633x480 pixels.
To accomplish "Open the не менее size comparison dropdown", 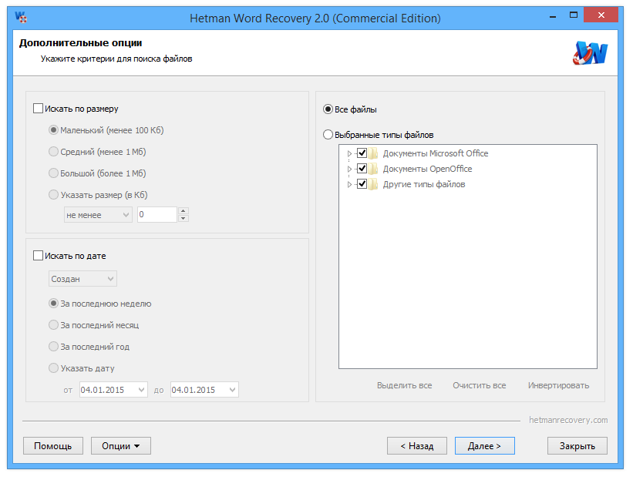I will click(98, 215).
